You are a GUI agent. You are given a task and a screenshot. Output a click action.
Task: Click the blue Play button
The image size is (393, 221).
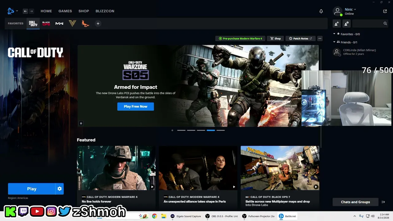[32, 189]
